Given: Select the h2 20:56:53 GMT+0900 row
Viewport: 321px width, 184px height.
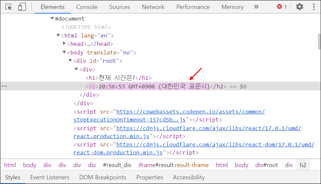Looking at the screenshot, I should (160, 86).
